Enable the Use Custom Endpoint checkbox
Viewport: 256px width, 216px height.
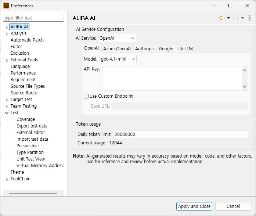[x=86, y=96]
